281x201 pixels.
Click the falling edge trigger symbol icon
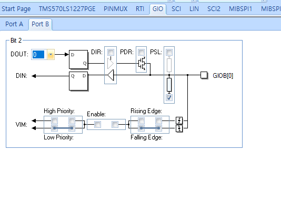179,128
